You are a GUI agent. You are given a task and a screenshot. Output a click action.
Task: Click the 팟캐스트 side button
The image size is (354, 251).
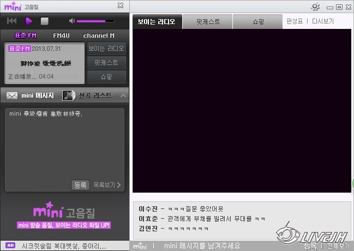click(x=106, y=63)
